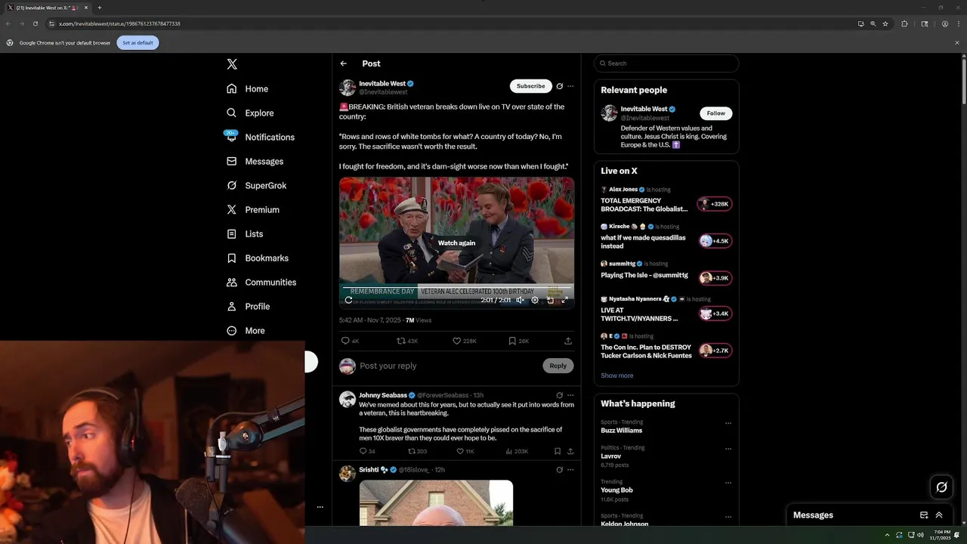Click Grok icon on main post
Image resolution: width=967 pixels, height=544 pixels.
click(559, 86)
